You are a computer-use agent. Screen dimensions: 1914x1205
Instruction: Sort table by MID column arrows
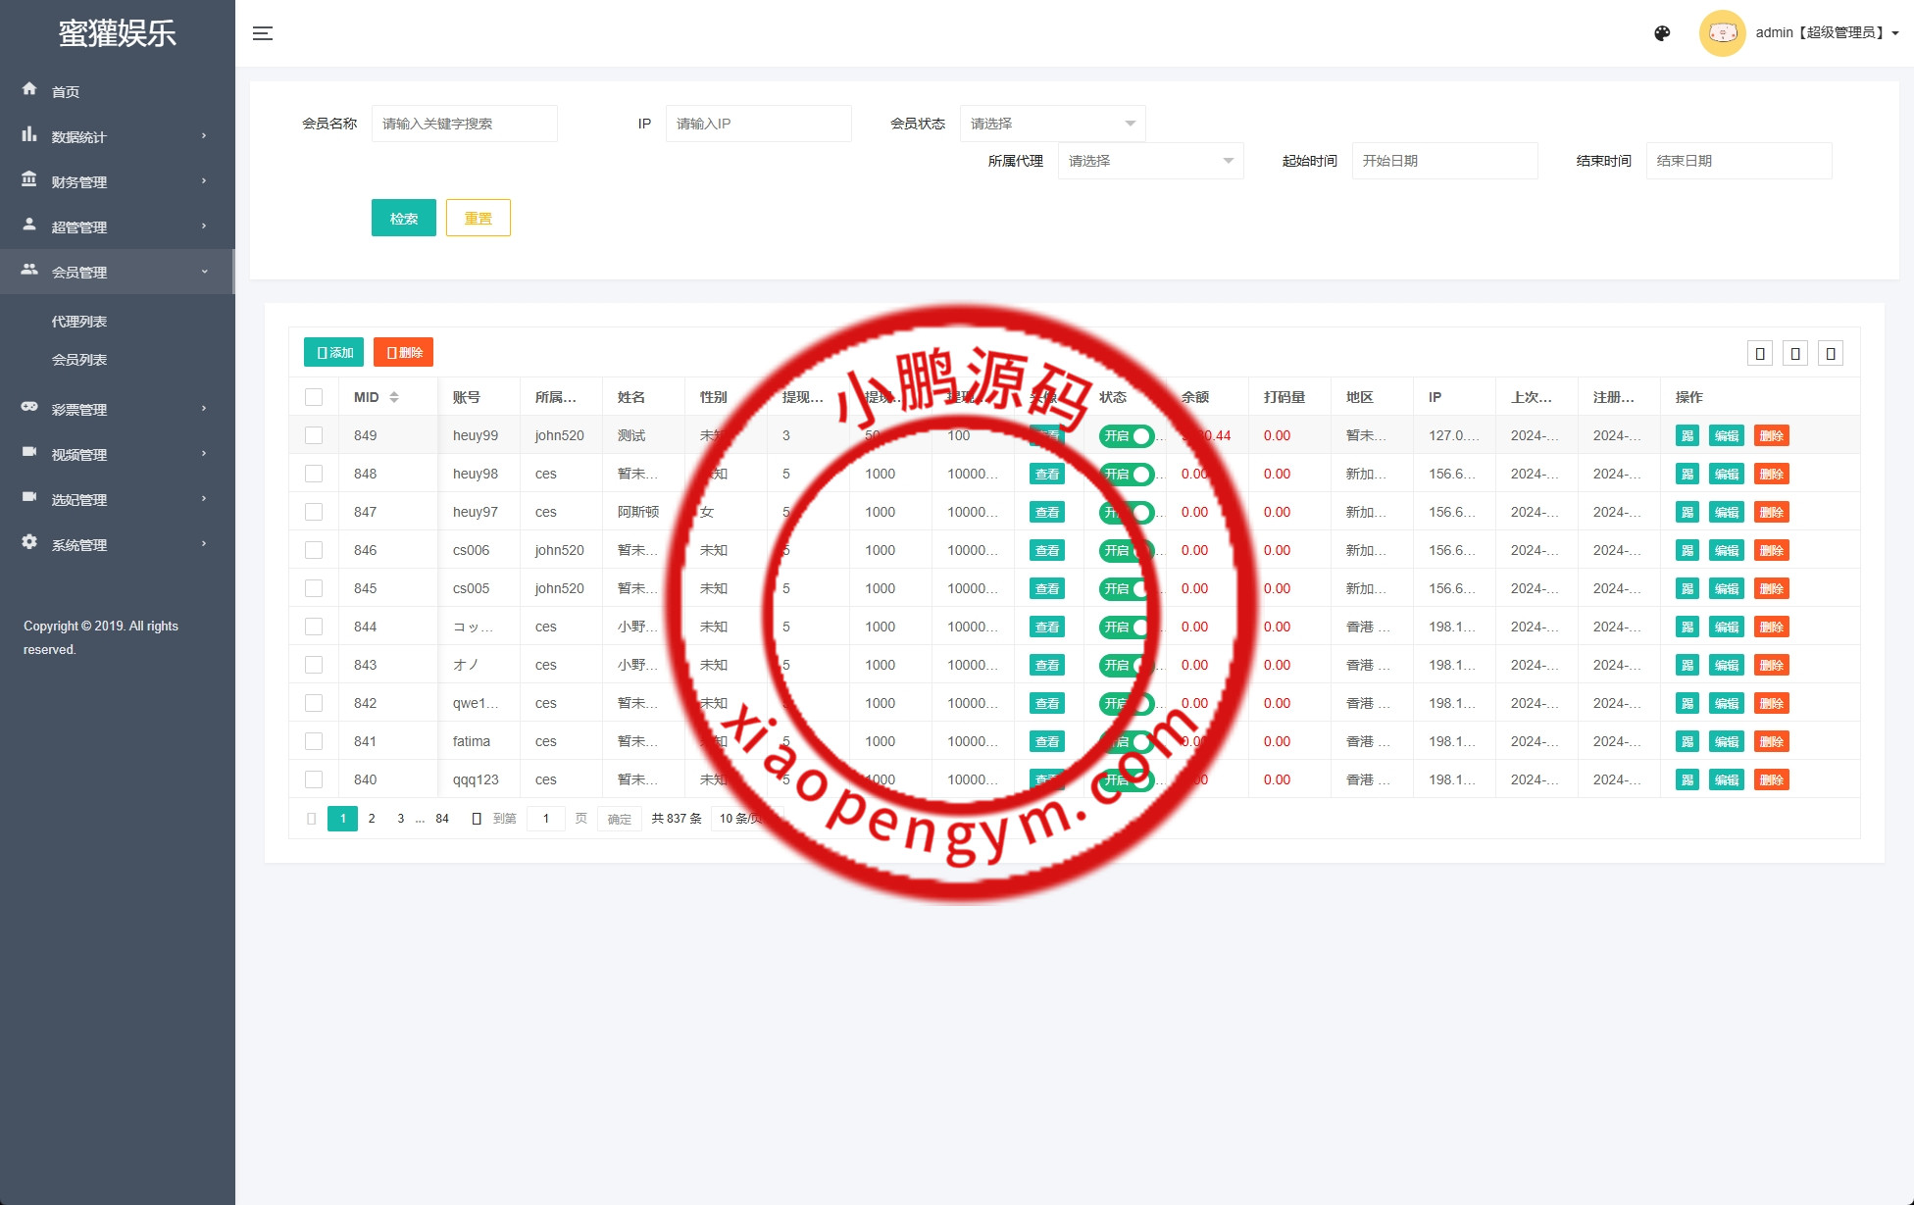tap(394, 397)
